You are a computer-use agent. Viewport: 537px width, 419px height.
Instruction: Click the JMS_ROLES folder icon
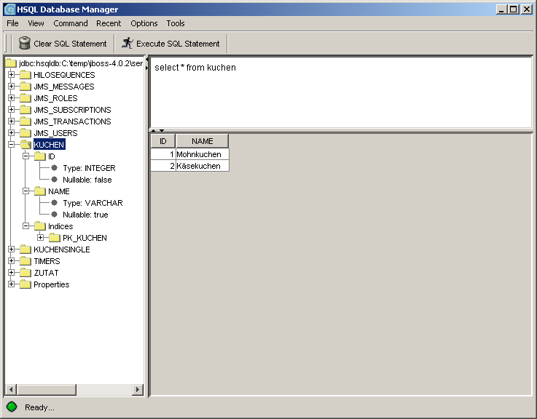pyautogui.click(x=26, y=98)
